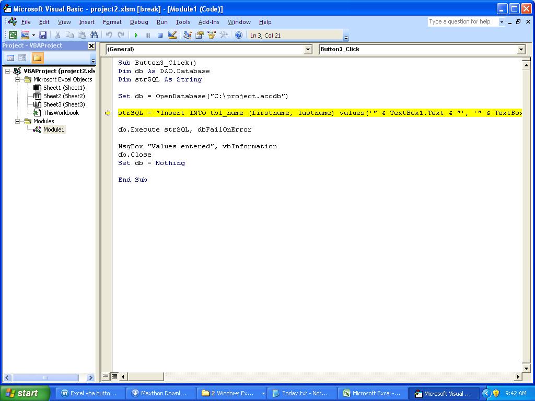Open the Properties Window toolbar icon

(x=199, y=35)
